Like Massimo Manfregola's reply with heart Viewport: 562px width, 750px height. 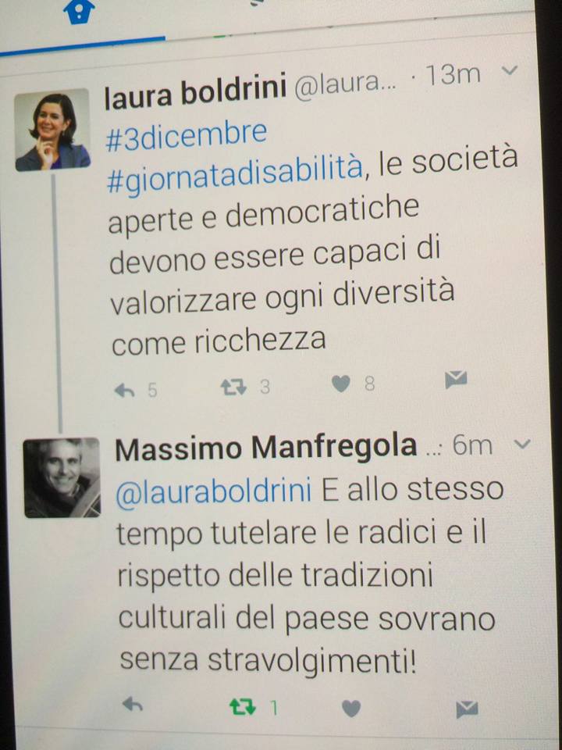click(351, 709)
